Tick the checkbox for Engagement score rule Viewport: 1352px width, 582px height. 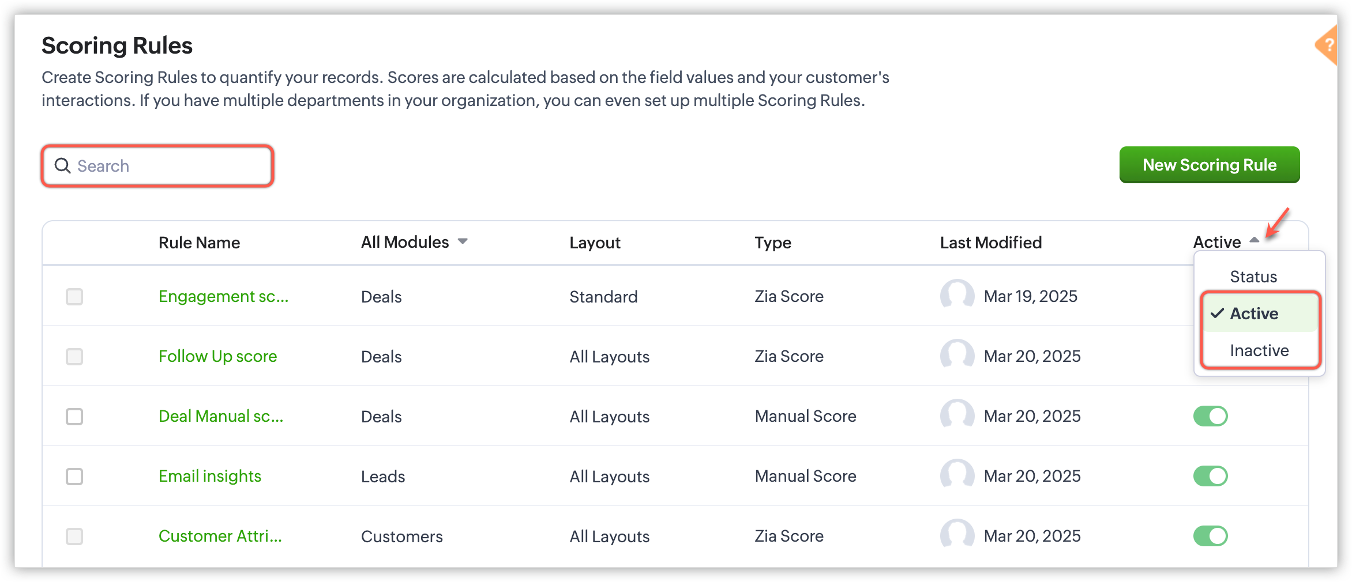[x=74, y=297]
